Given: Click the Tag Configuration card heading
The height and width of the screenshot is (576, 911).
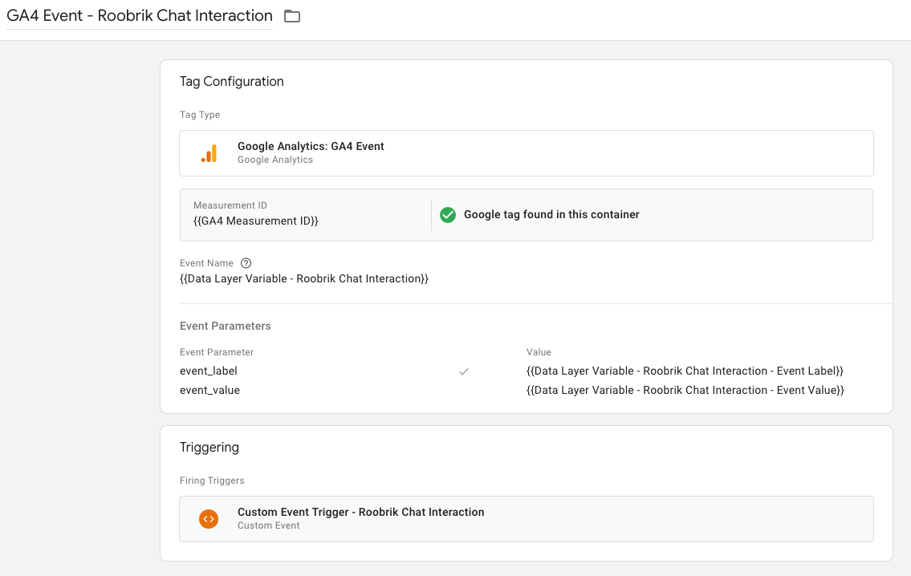Looking at the screenshot, I should [x=232, y=82].
